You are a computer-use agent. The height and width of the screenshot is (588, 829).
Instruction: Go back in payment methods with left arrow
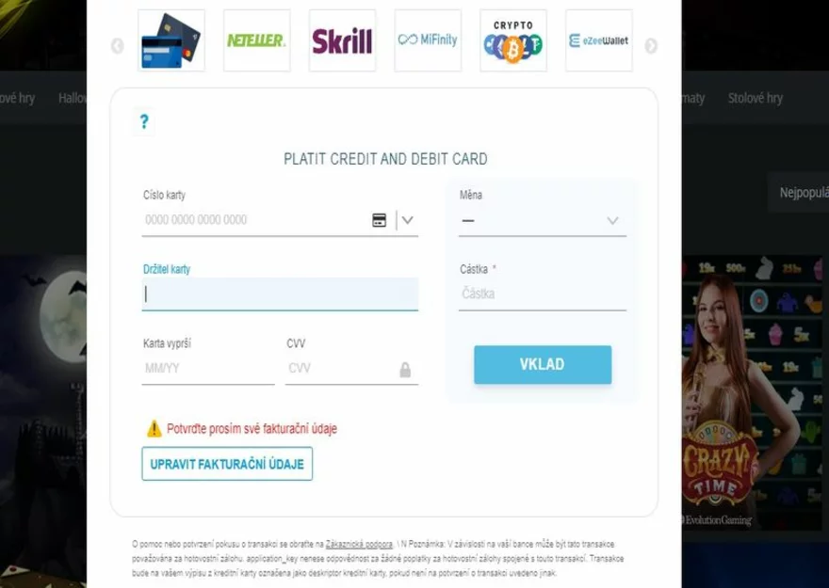118,46
